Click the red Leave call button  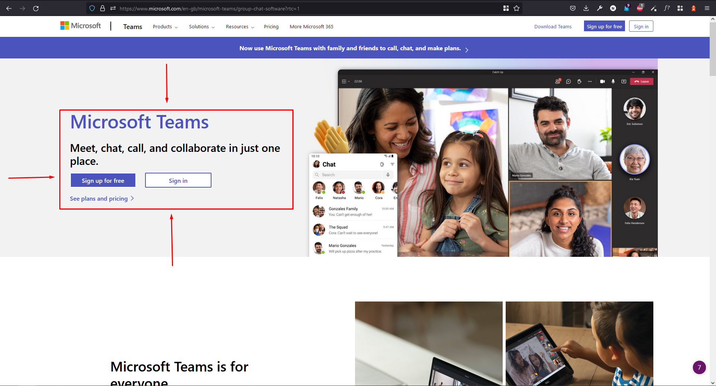[x=641, y=82]
